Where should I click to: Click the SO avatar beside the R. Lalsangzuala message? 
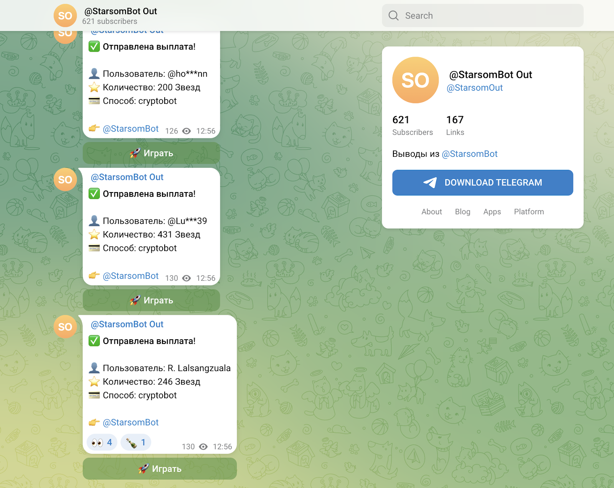click(65, 327)
